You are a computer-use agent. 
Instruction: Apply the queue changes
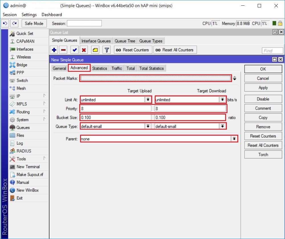pos(262,87)
